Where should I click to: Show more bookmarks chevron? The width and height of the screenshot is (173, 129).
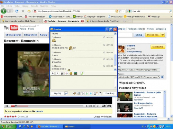[171, 17]
